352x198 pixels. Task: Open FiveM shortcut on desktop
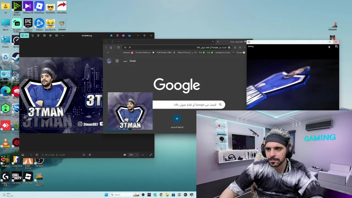[28, 163]
